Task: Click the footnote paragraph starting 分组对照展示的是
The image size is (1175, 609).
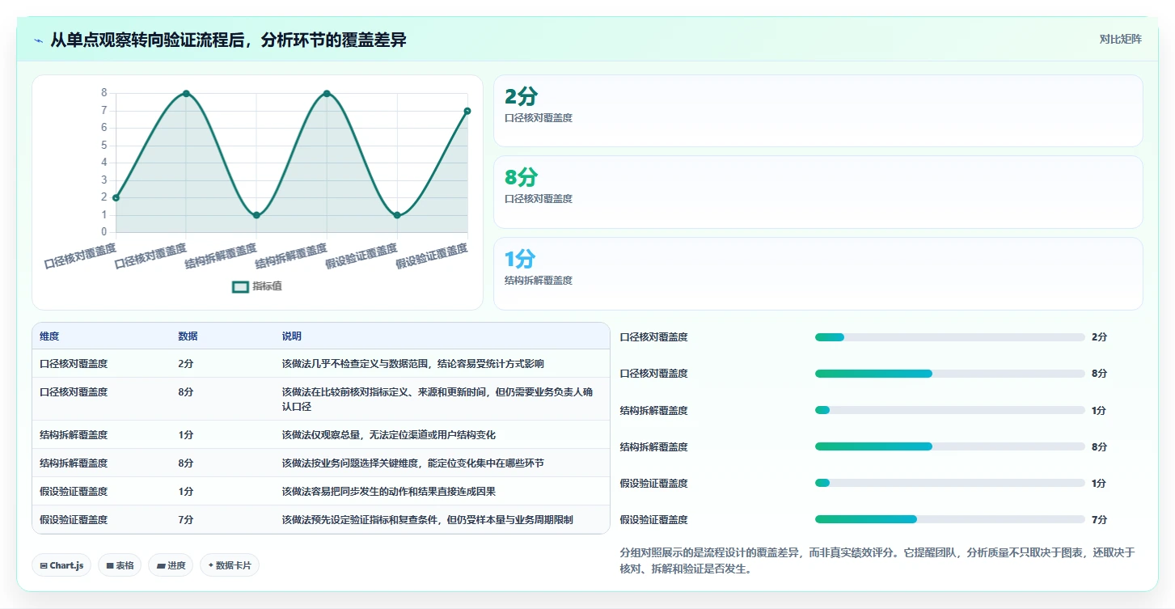Action: click(x=877, y=560)
